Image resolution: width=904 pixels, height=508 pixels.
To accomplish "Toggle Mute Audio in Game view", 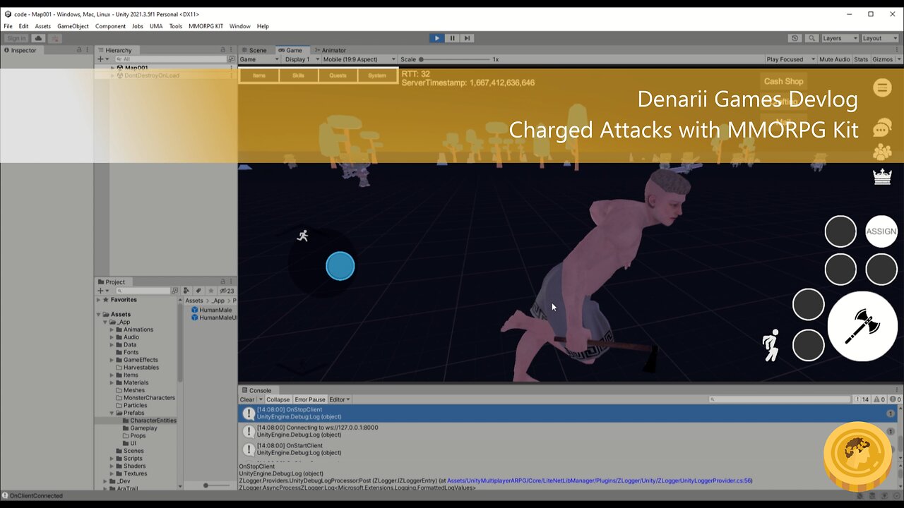I will [x=834, y=59].
